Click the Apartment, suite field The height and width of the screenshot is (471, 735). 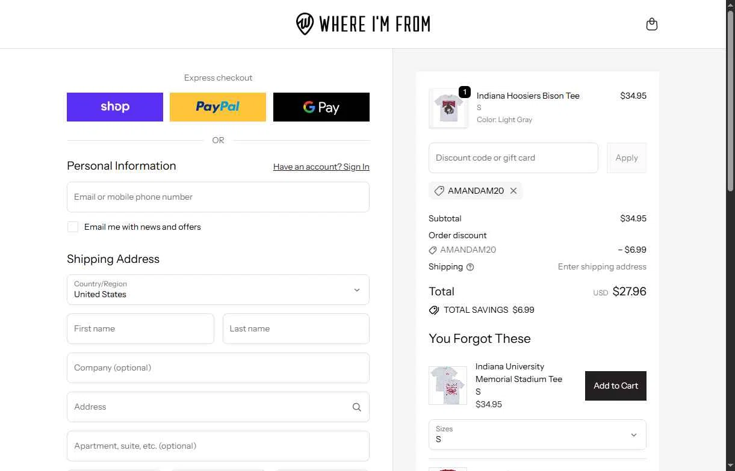(x=218, y=446)
